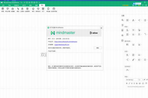
Task: Click the upgrade to pro orange link
Action: point(125,5)
